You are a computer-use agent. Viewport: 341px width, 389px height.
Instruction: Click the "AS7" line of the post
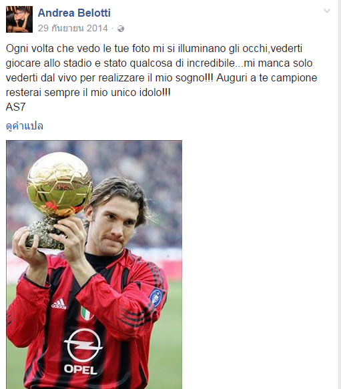click(15, 107)
